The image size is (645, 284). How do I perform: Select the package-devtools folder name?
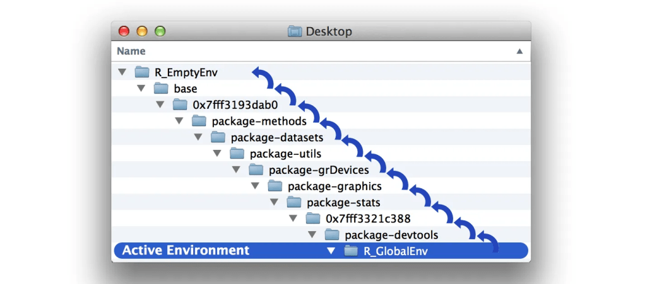click(391, 235)
